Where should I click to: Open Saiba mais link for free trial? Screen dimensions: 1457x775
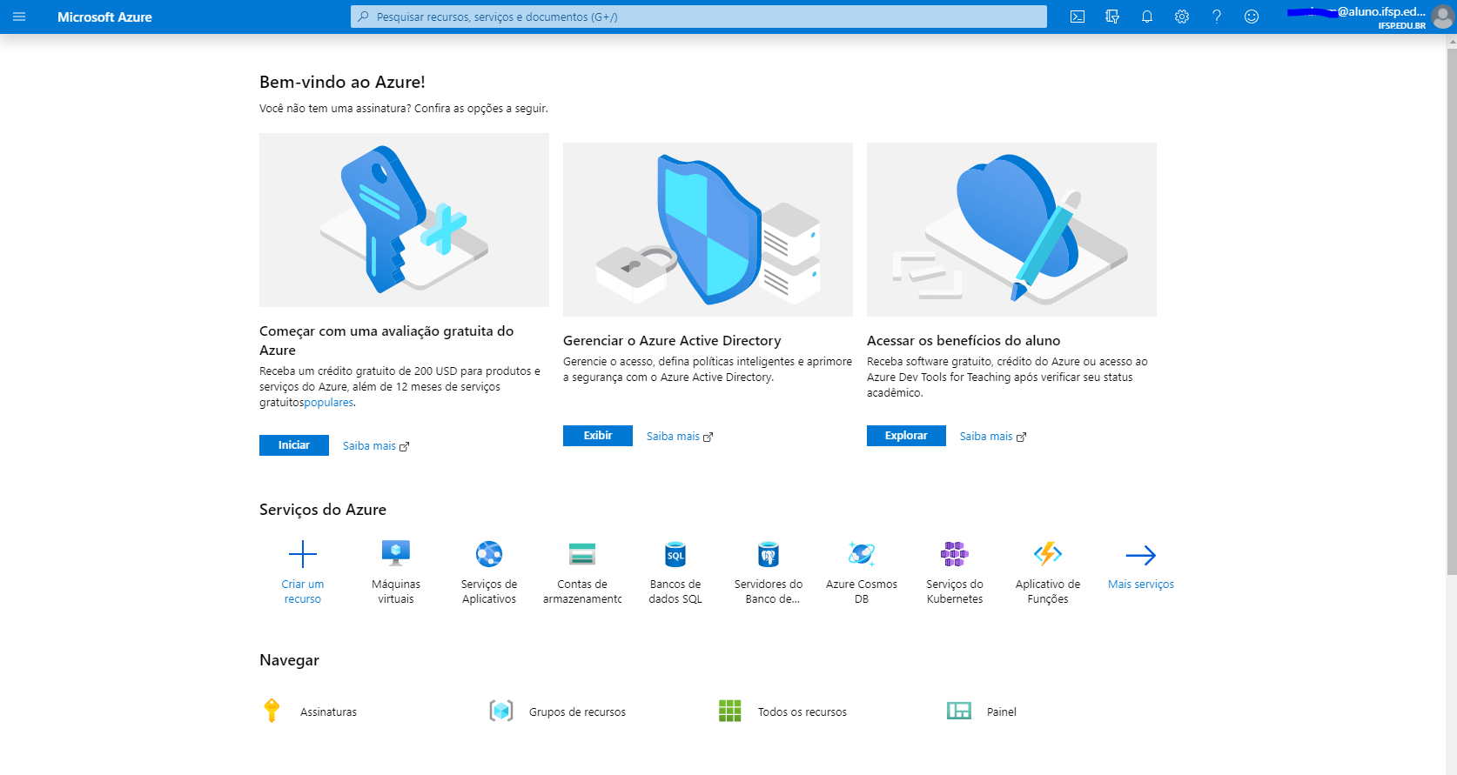click(x=376, y=446)
